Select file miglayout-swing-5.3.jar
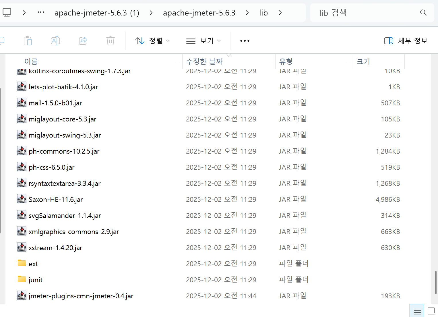This screenshot has height=317, width=438. pos(65,135)
